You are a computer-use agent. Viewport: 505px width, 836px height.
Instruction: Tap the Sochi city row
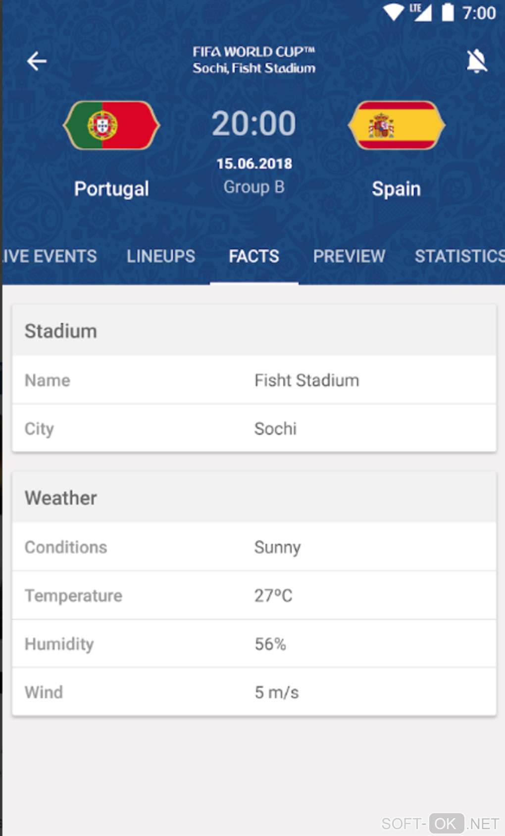(254, 428)
